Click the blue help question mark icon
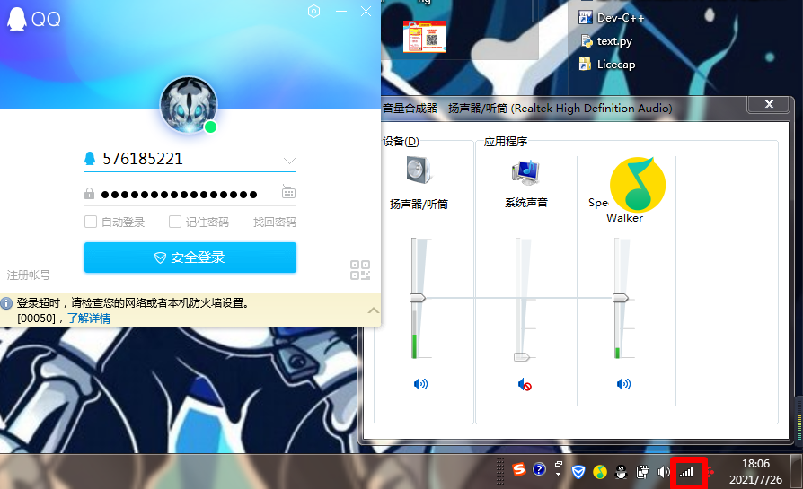 [539, 469]
